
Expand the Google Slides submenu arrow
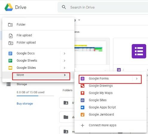coord(65,68)
